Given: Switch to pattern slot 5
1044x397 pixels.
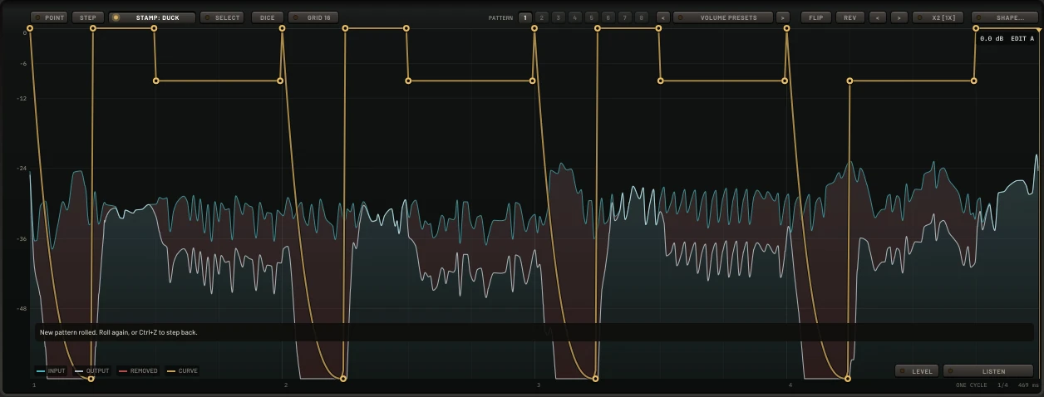Looking at the screenshot, I should tap(591, 17).
